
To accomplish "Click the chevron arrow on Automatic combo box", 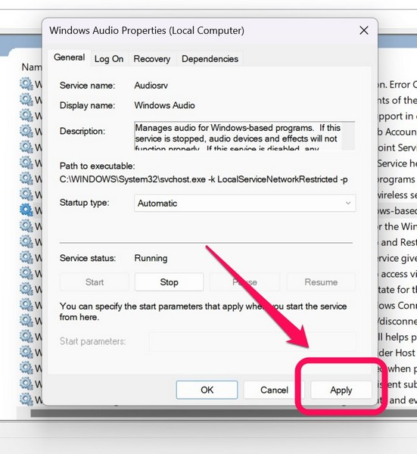I will tap(348, 203).
